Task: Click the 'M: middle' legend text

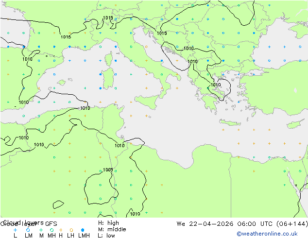Action: point(112,229)
